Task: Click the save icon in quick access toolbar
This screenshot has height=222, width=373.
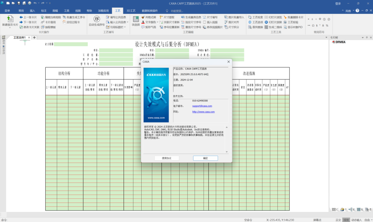Action: (x=19, y=3)
